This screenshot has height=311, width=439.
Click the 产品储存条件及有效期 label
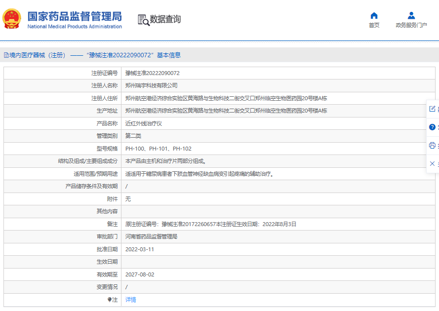[x=91, y=187]
